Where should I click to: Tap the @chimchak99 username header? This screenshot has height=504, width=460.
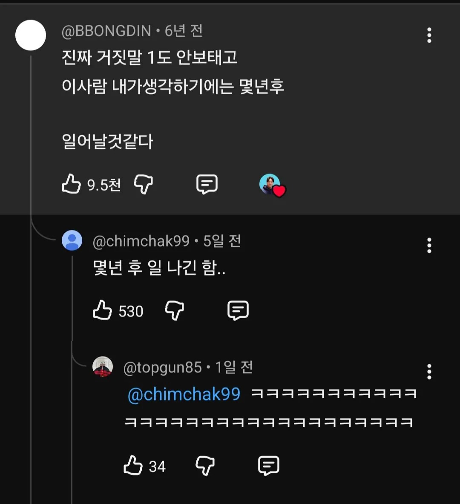[141, 241]
